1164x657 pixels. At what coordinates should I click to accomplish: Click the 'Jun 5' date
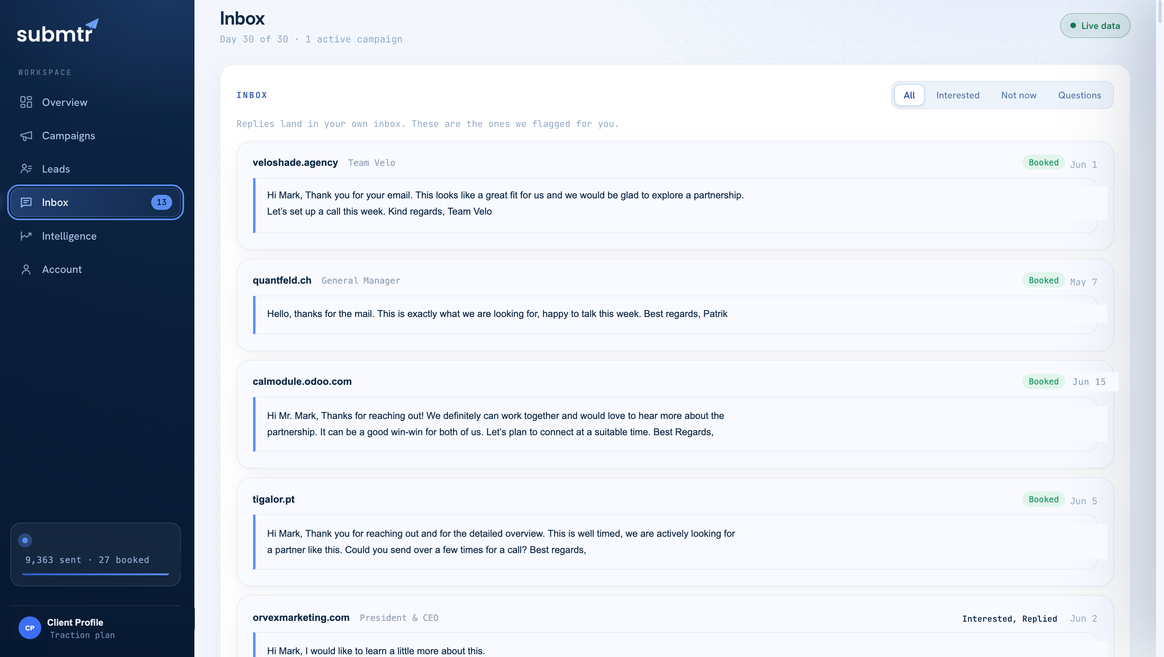(1083, 501)
